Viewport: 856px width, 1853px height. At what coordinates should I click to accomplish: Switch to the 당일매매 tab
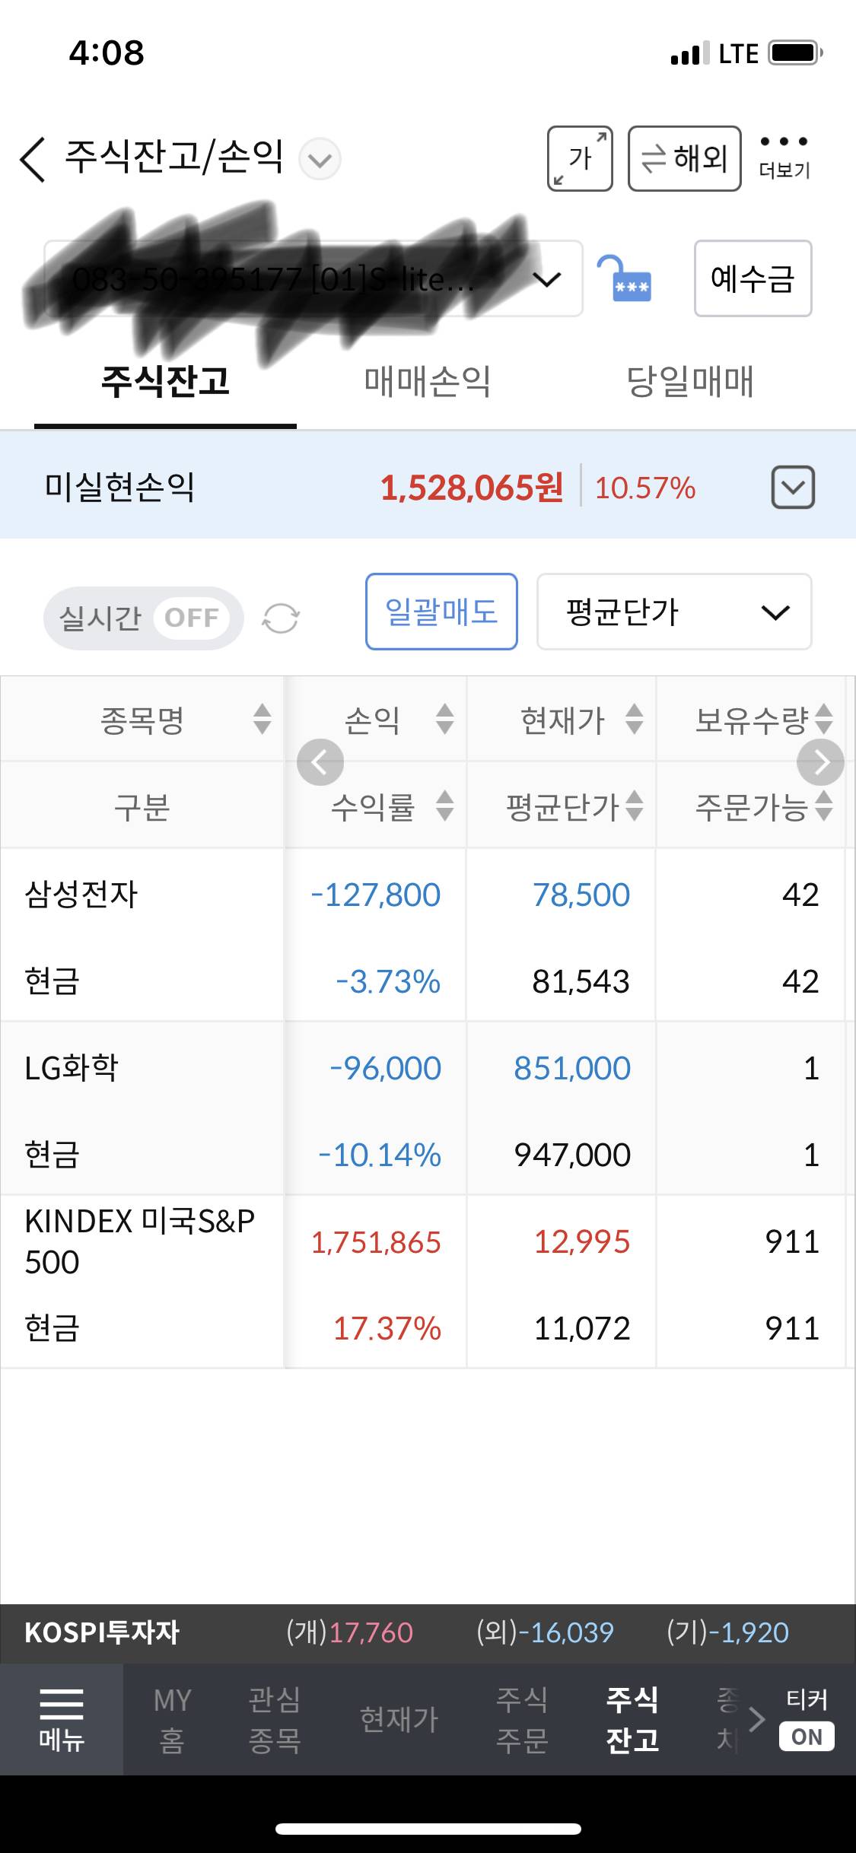pyautogui.click(x=689, y=382)
